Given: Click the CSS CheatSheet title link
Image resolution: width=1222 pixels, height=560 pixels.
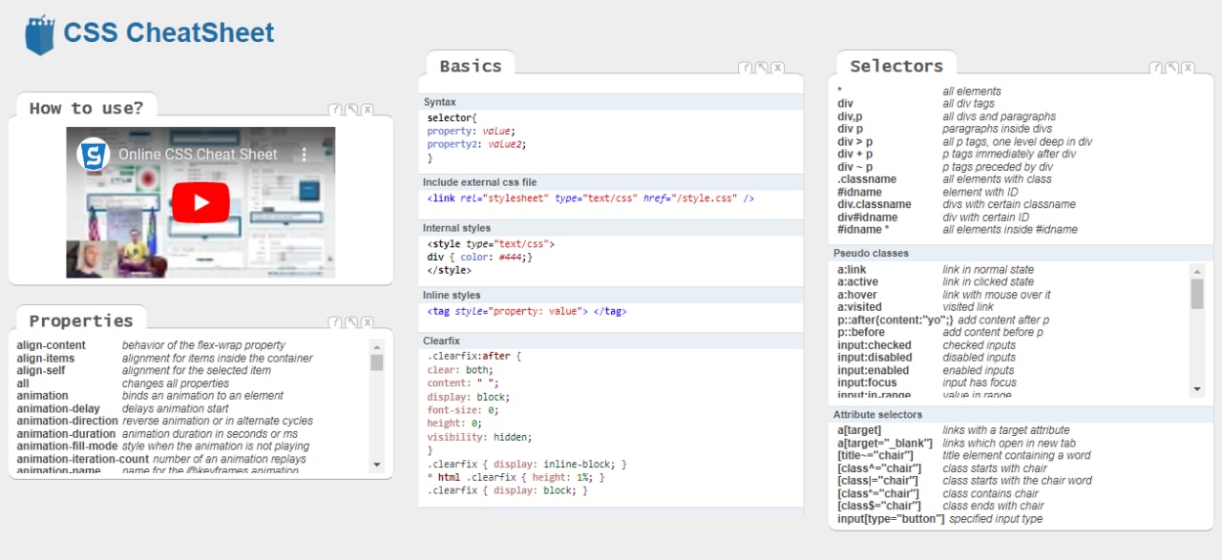Looking at the screenshot, I should click(169, 33).
